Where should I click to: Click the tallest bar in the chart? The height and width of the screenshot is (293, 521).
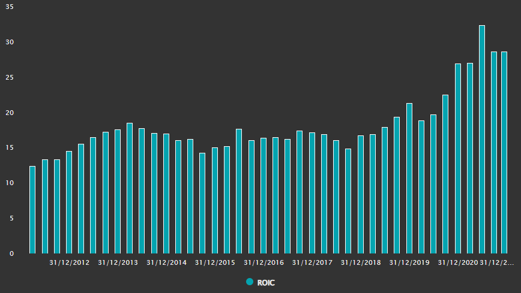[482, 140]
